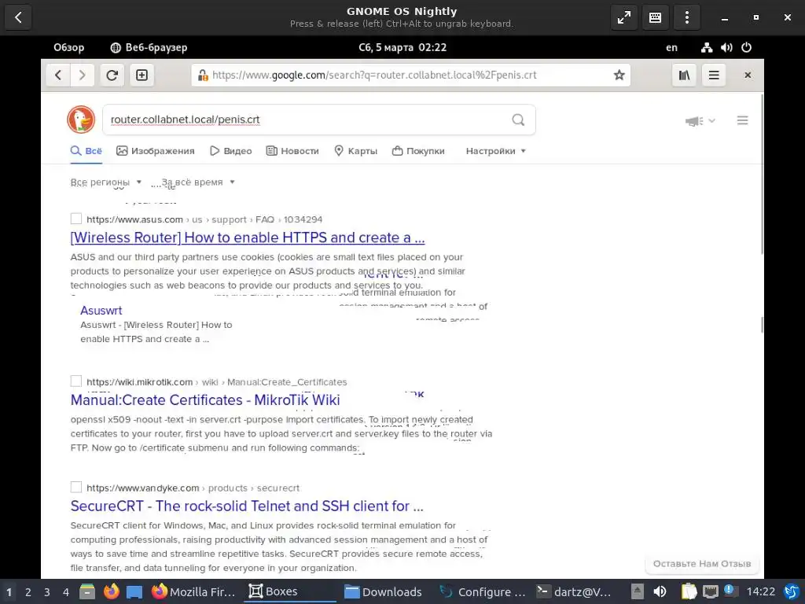
Task: Reload the current page
Action: (112, 75)
